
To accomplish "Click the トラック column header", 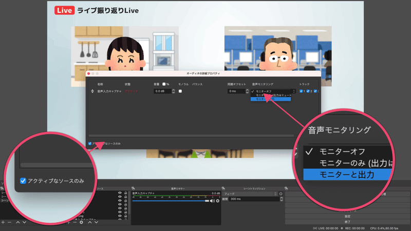I will (304, 84).
